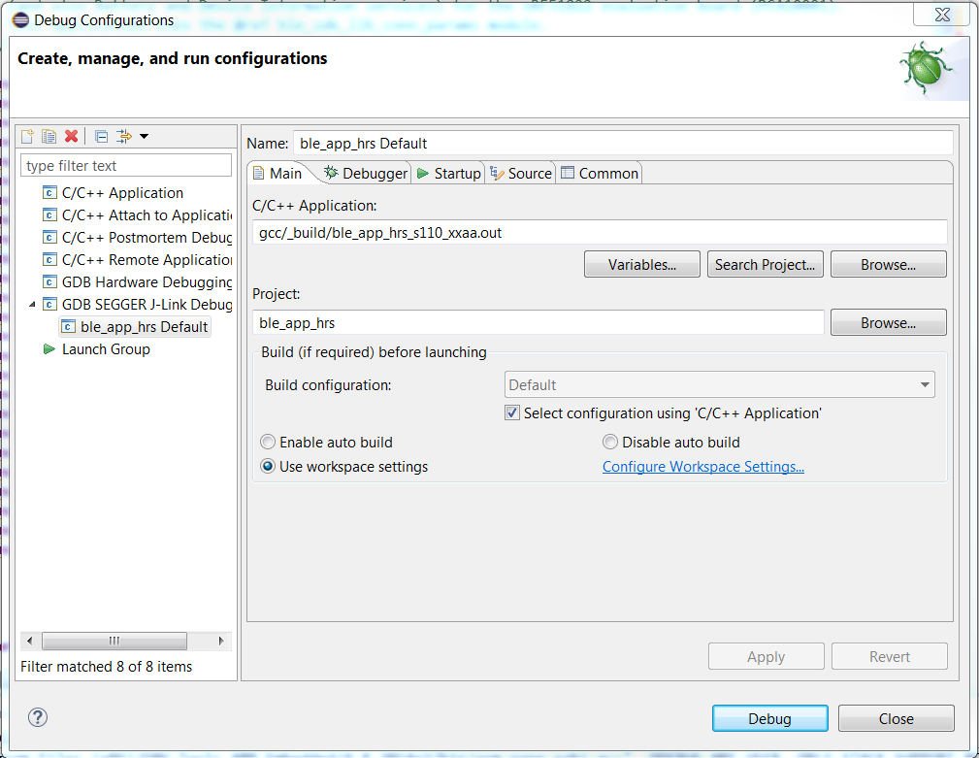Open the filter options dropdown arrow
The image size is (979, 758).
(145, 136)
